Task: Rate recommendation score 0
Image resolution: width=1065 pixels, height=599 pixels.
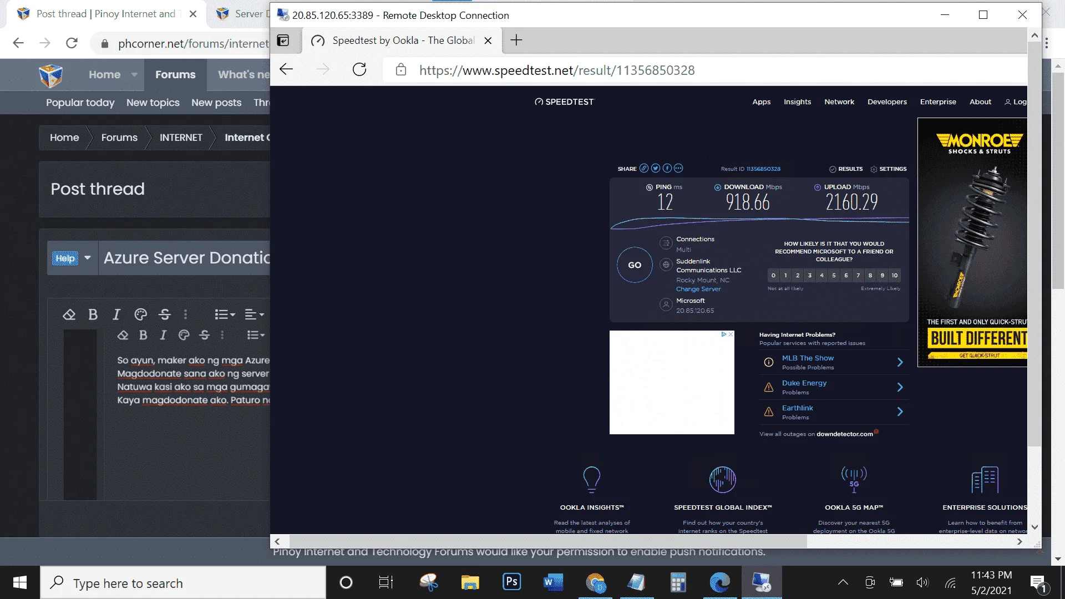Action: coord(773,275)
